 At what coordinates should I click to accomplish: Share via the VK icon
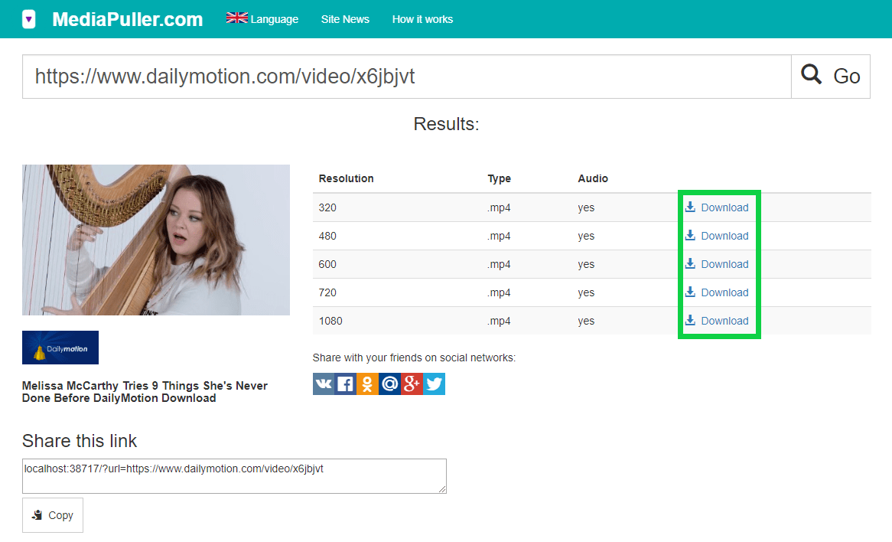(x=324, y=384)
